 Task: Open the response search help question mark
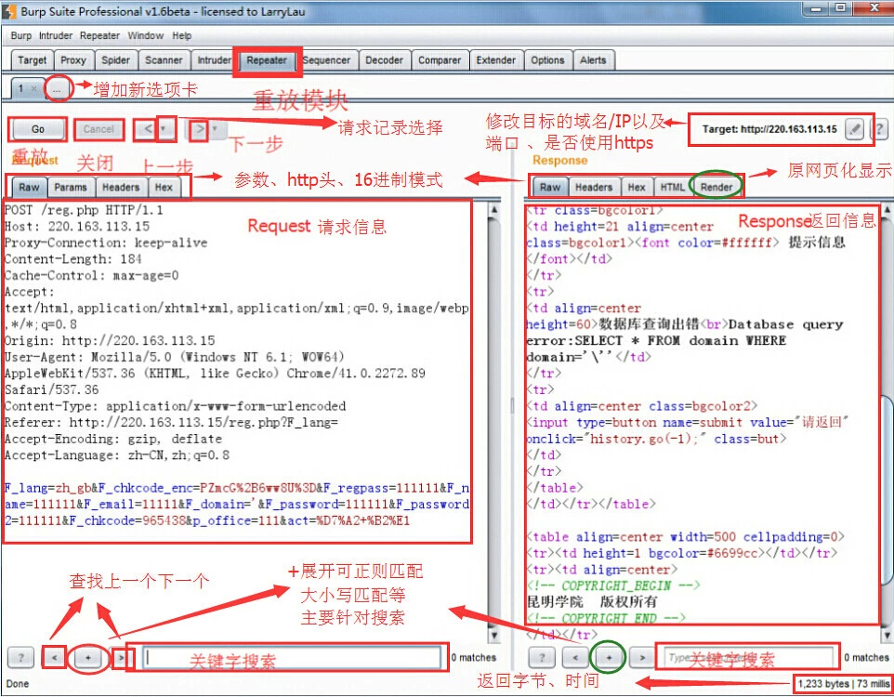[542, 658]
